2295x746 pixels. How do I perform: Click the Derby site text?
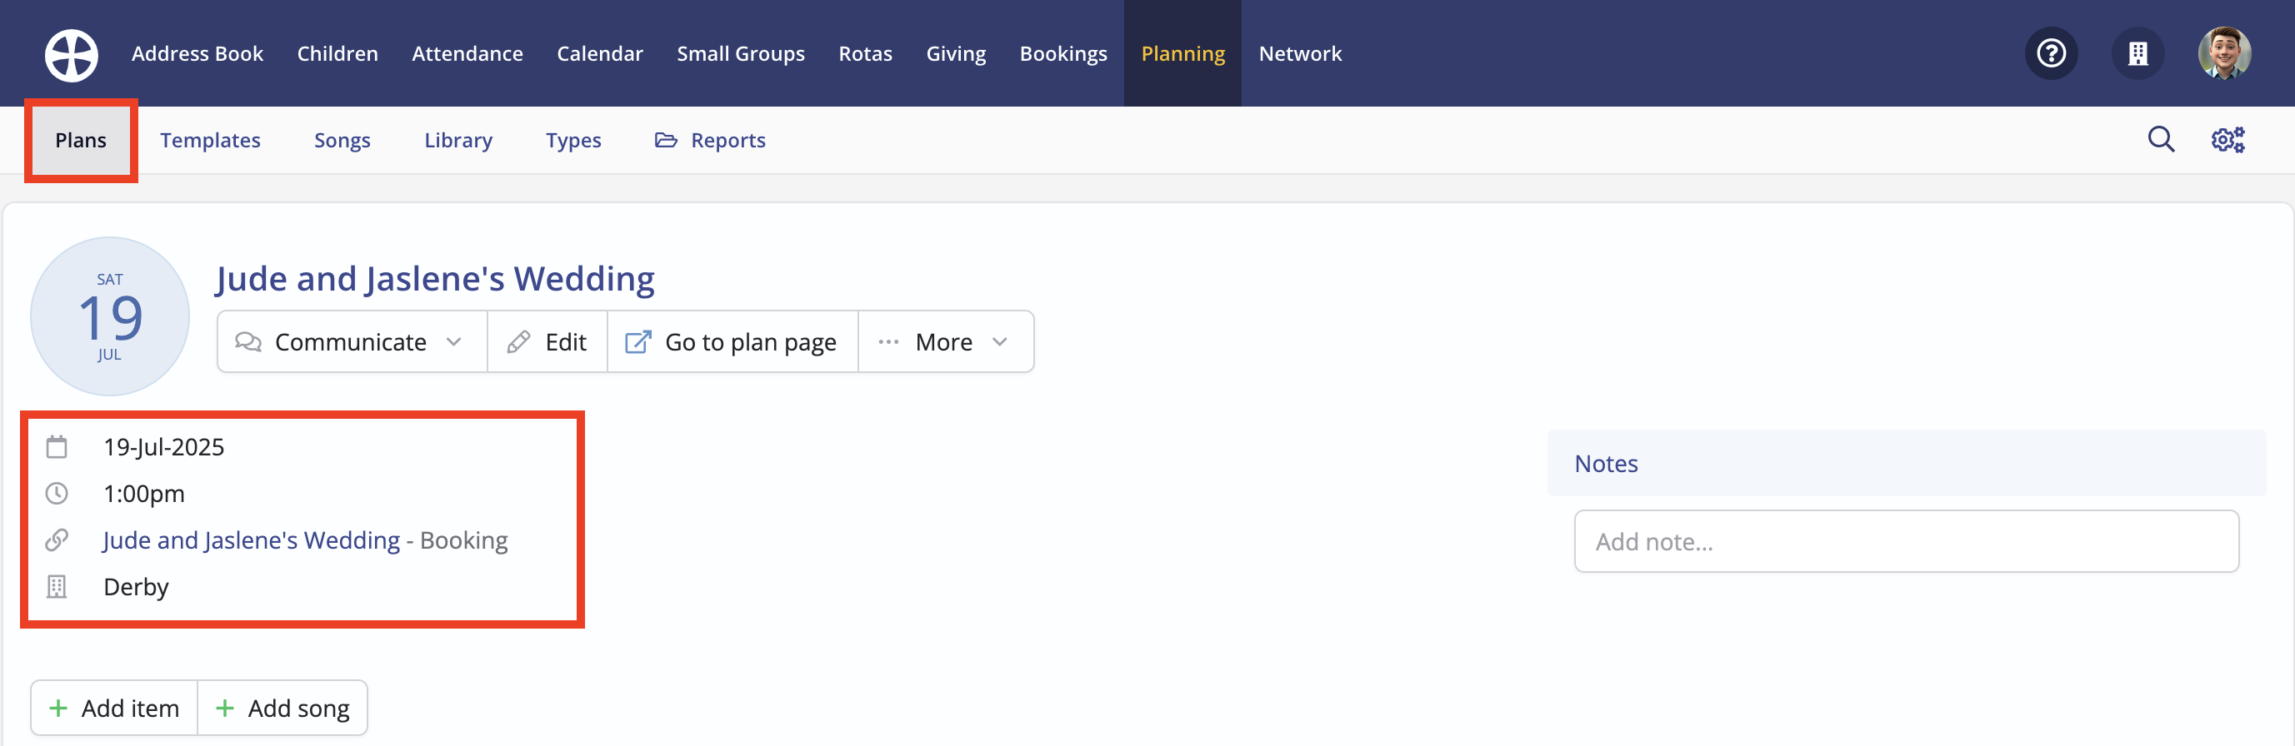click(x=137, y=587)
